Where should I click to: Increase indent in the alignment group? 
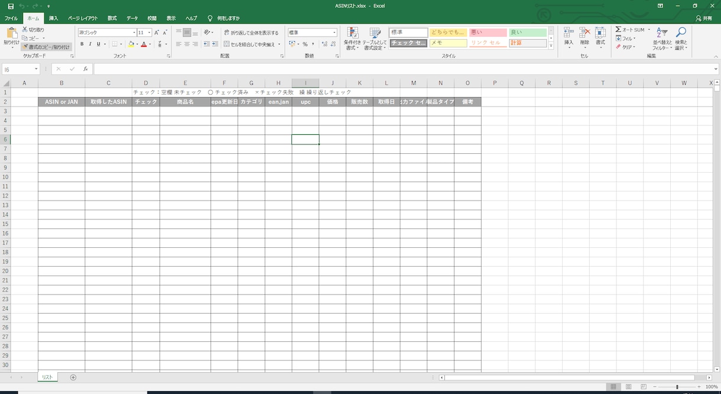(215, 44)
